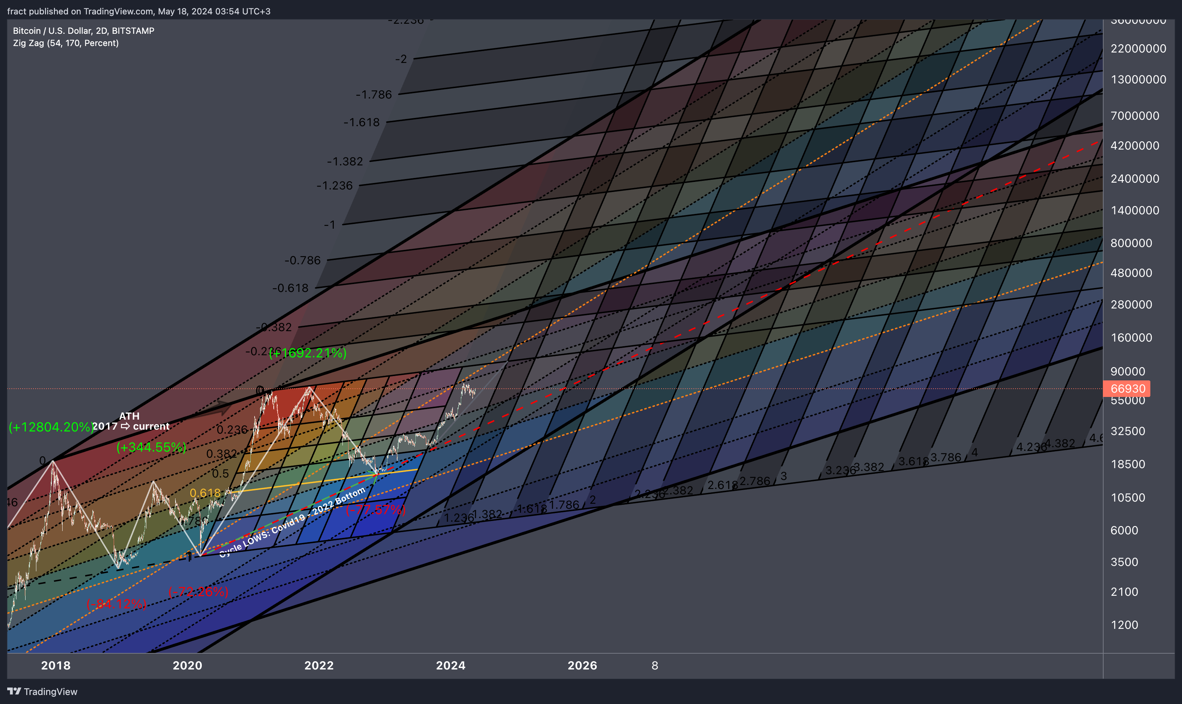The width and height of the screenshot is (1182, 704).
Task: Click the 'Zig Zag (54, 170, Percent)' indicator legend
Action: [65, 43]
